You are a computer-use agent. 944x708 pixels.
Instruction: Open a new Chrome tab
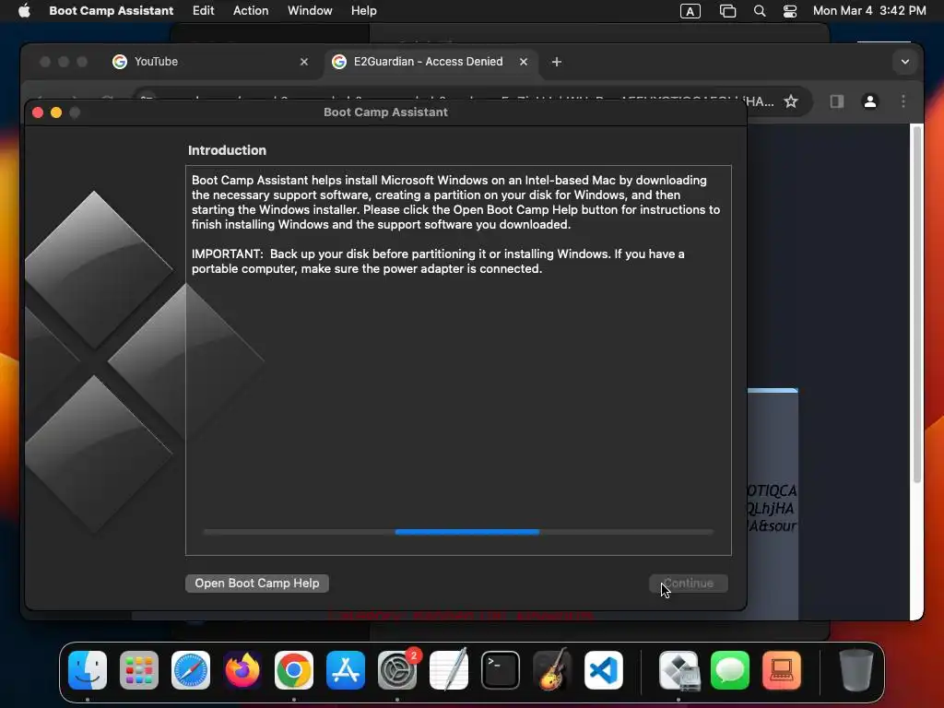(556, 62)
